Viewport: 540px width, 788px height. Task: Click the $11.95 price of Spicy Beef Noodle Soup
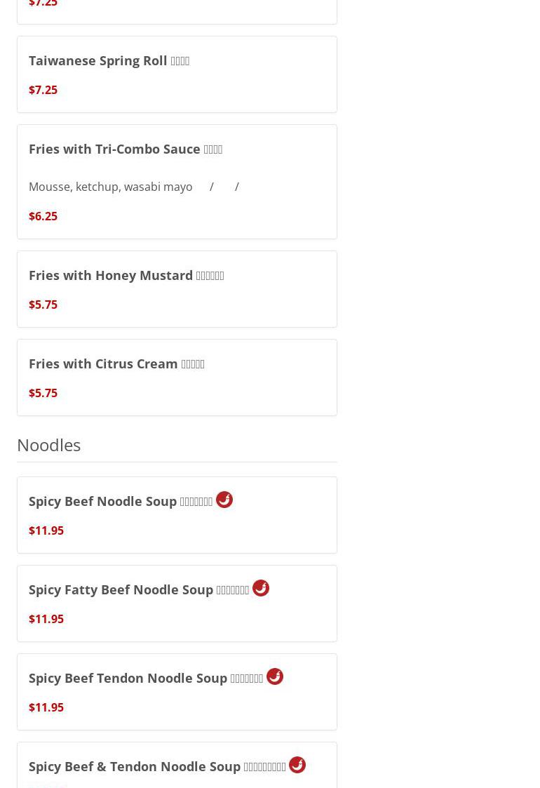tap(46, 530)
